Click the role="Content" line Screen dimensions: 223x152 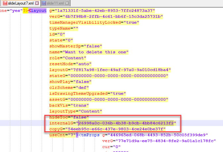(x=68, y=58)
